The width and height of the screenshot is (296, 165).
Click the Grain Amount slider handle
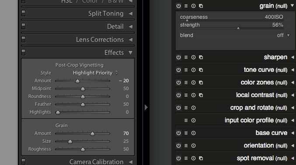(x=92, y=134)
